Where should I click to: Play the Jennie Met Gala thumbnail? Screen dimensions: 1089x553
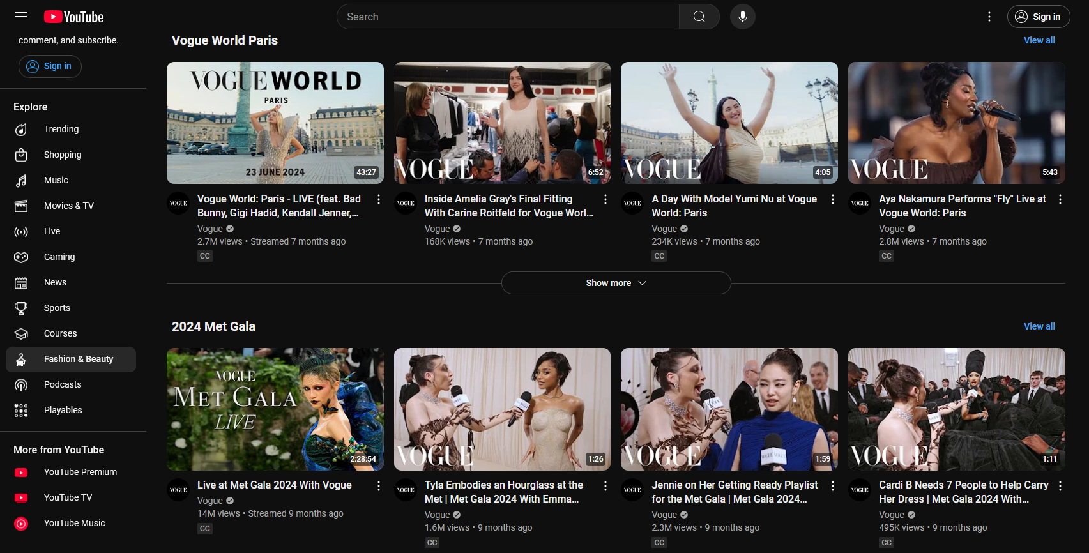coord(729,409)
